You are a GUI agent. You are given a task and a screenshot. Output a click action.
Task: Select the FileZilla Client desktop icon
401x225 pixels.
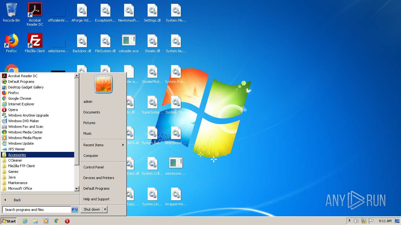click(x=35, y=43)
